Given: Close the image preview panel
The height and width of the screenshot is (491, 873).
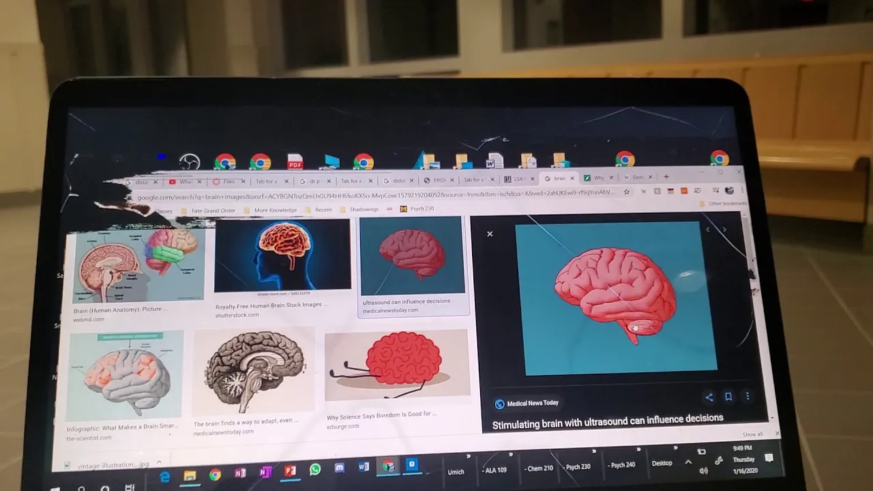Looking at the screenshot, I should [x=490, y=234].
